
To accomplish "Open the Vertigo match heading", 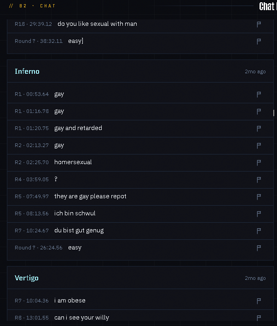I will pyautogui.click(x=27, y=278).
